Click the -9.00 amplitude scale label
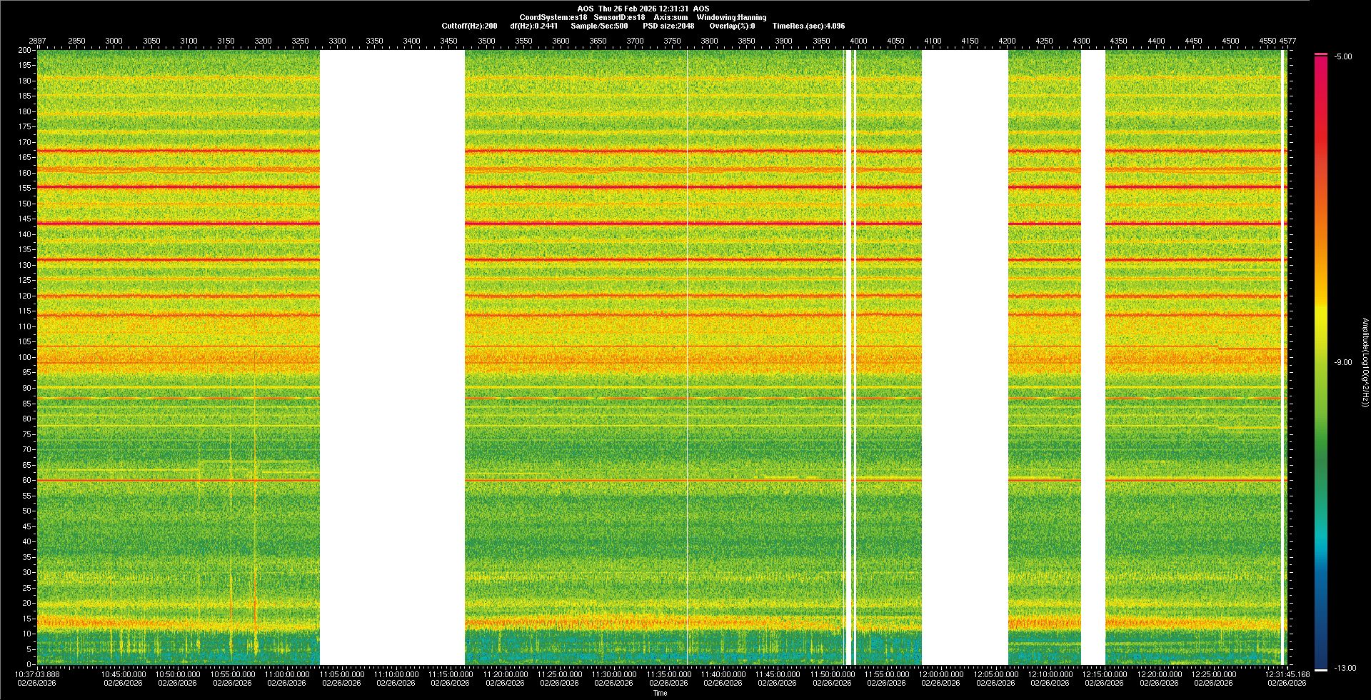 (x=1342, y=363)
